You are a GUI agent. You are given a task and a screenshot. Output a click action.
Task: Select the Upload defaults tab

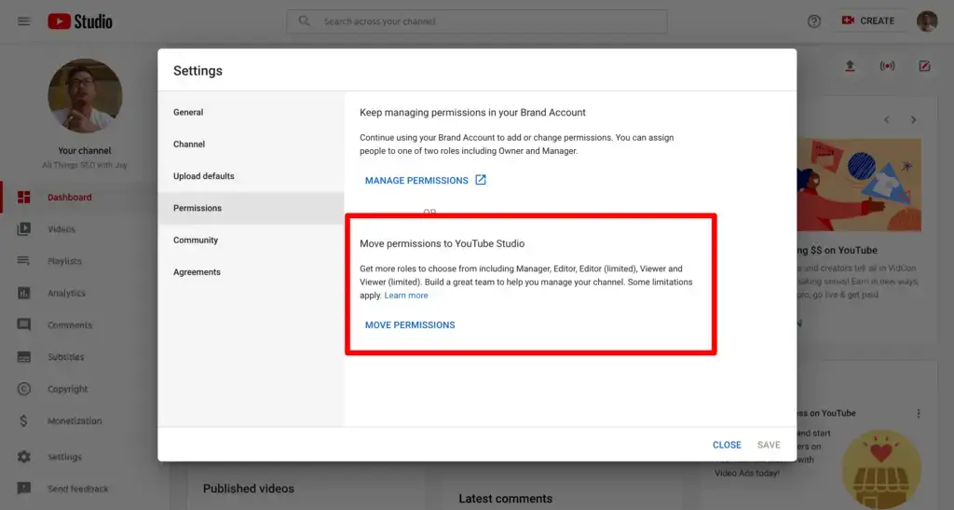click(x=251, y=176)
